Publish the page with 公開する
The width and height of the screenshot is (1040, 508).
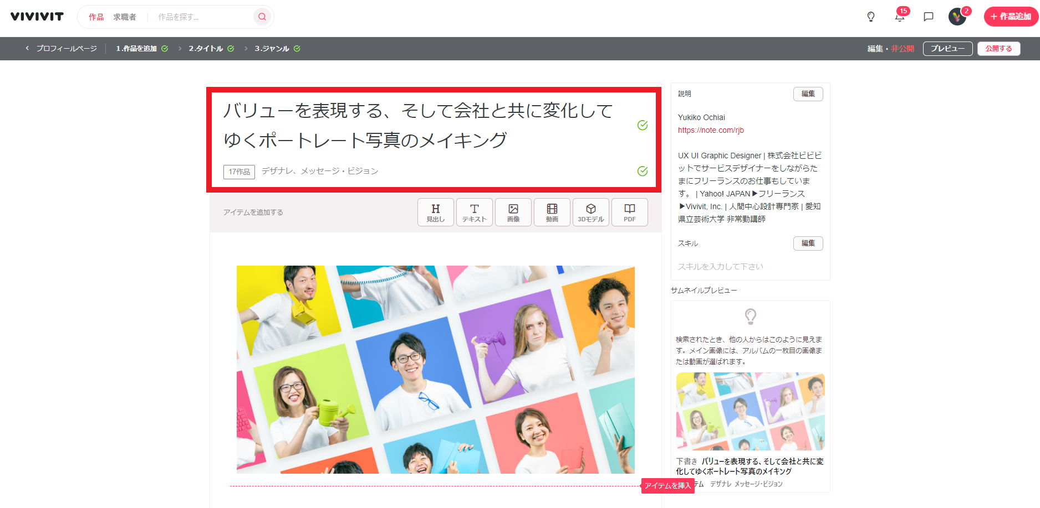[x=998, y=48]
